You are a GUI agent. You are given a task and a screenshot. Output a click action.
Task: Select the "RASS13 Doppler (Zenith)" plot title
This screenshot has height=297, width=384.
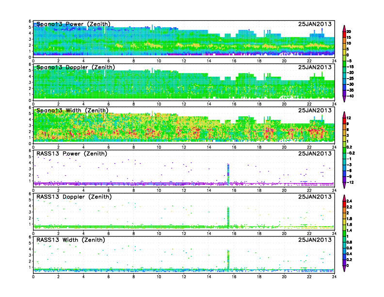(74, 197)
